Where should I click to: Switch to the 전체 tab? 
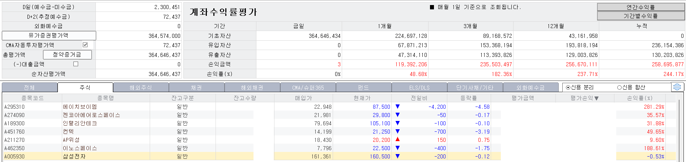pyautogui.click(x=30, y=87)
